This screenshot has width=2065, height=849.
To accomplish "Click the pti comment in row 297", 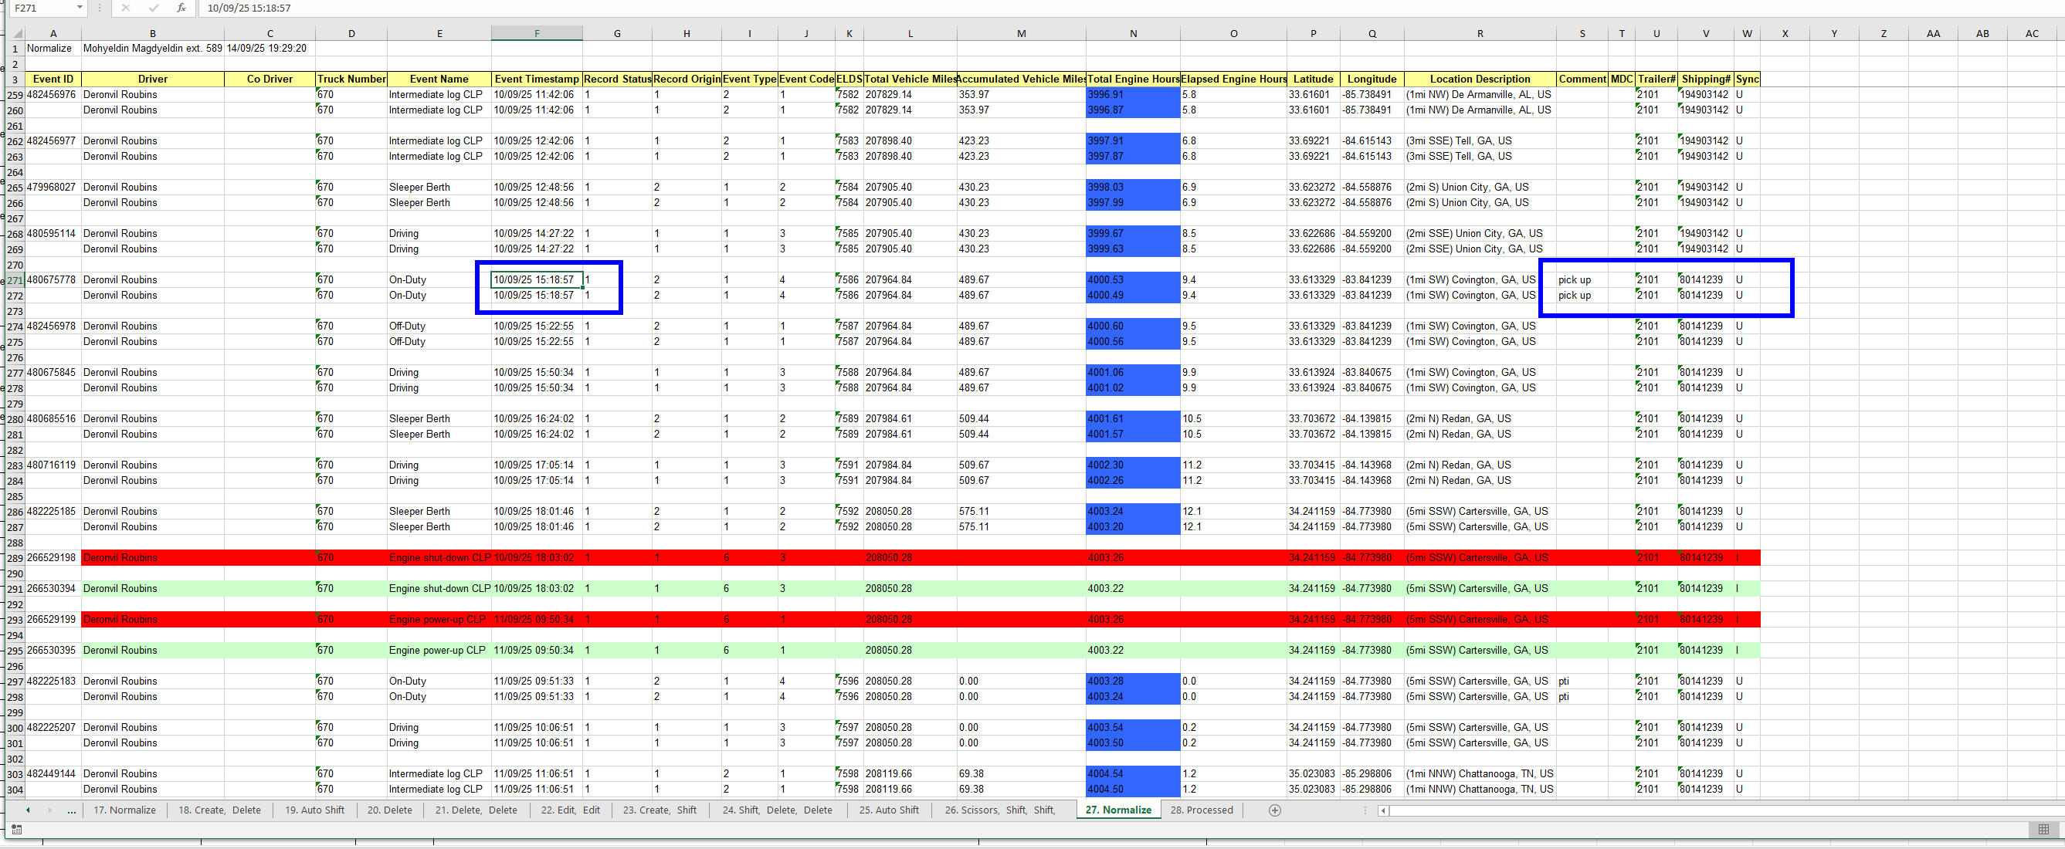I will (1582, 682).
